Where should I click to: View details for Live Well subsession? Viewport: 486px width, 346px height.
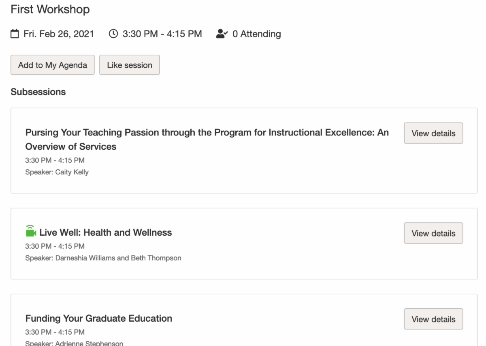tap(433, 233)
